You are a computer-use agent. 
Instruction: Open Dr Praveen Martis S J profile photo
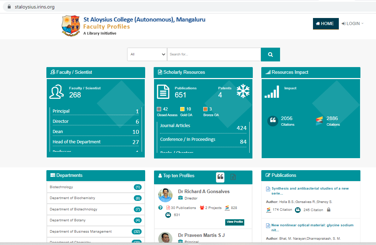point(165,237)
